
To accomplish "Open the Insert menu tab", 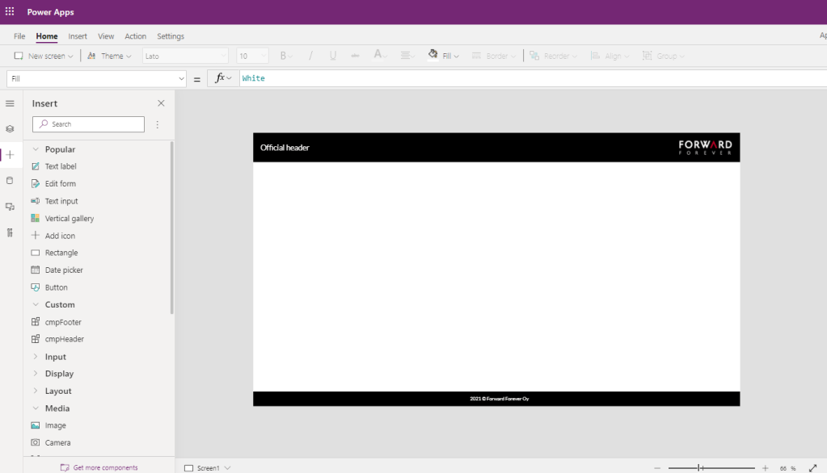I will tap(78, 36).
